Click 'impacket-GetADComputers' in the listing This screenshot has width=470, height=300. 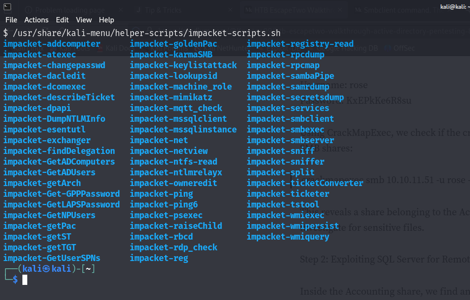tap(59, 162)
